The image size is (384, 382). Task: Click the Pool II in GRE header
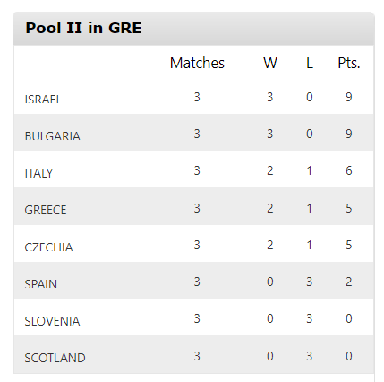[x=83, y=28]
